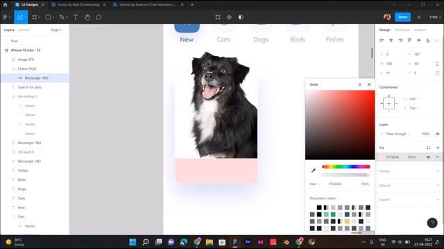Open the Hex color format dropdown

314,184
